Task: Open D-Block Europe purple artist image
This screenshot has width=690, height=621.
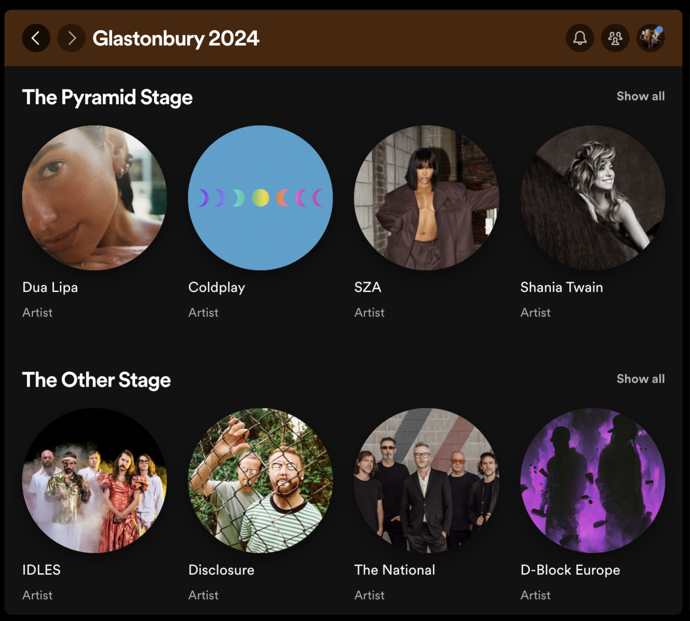Action: (593, 480)
